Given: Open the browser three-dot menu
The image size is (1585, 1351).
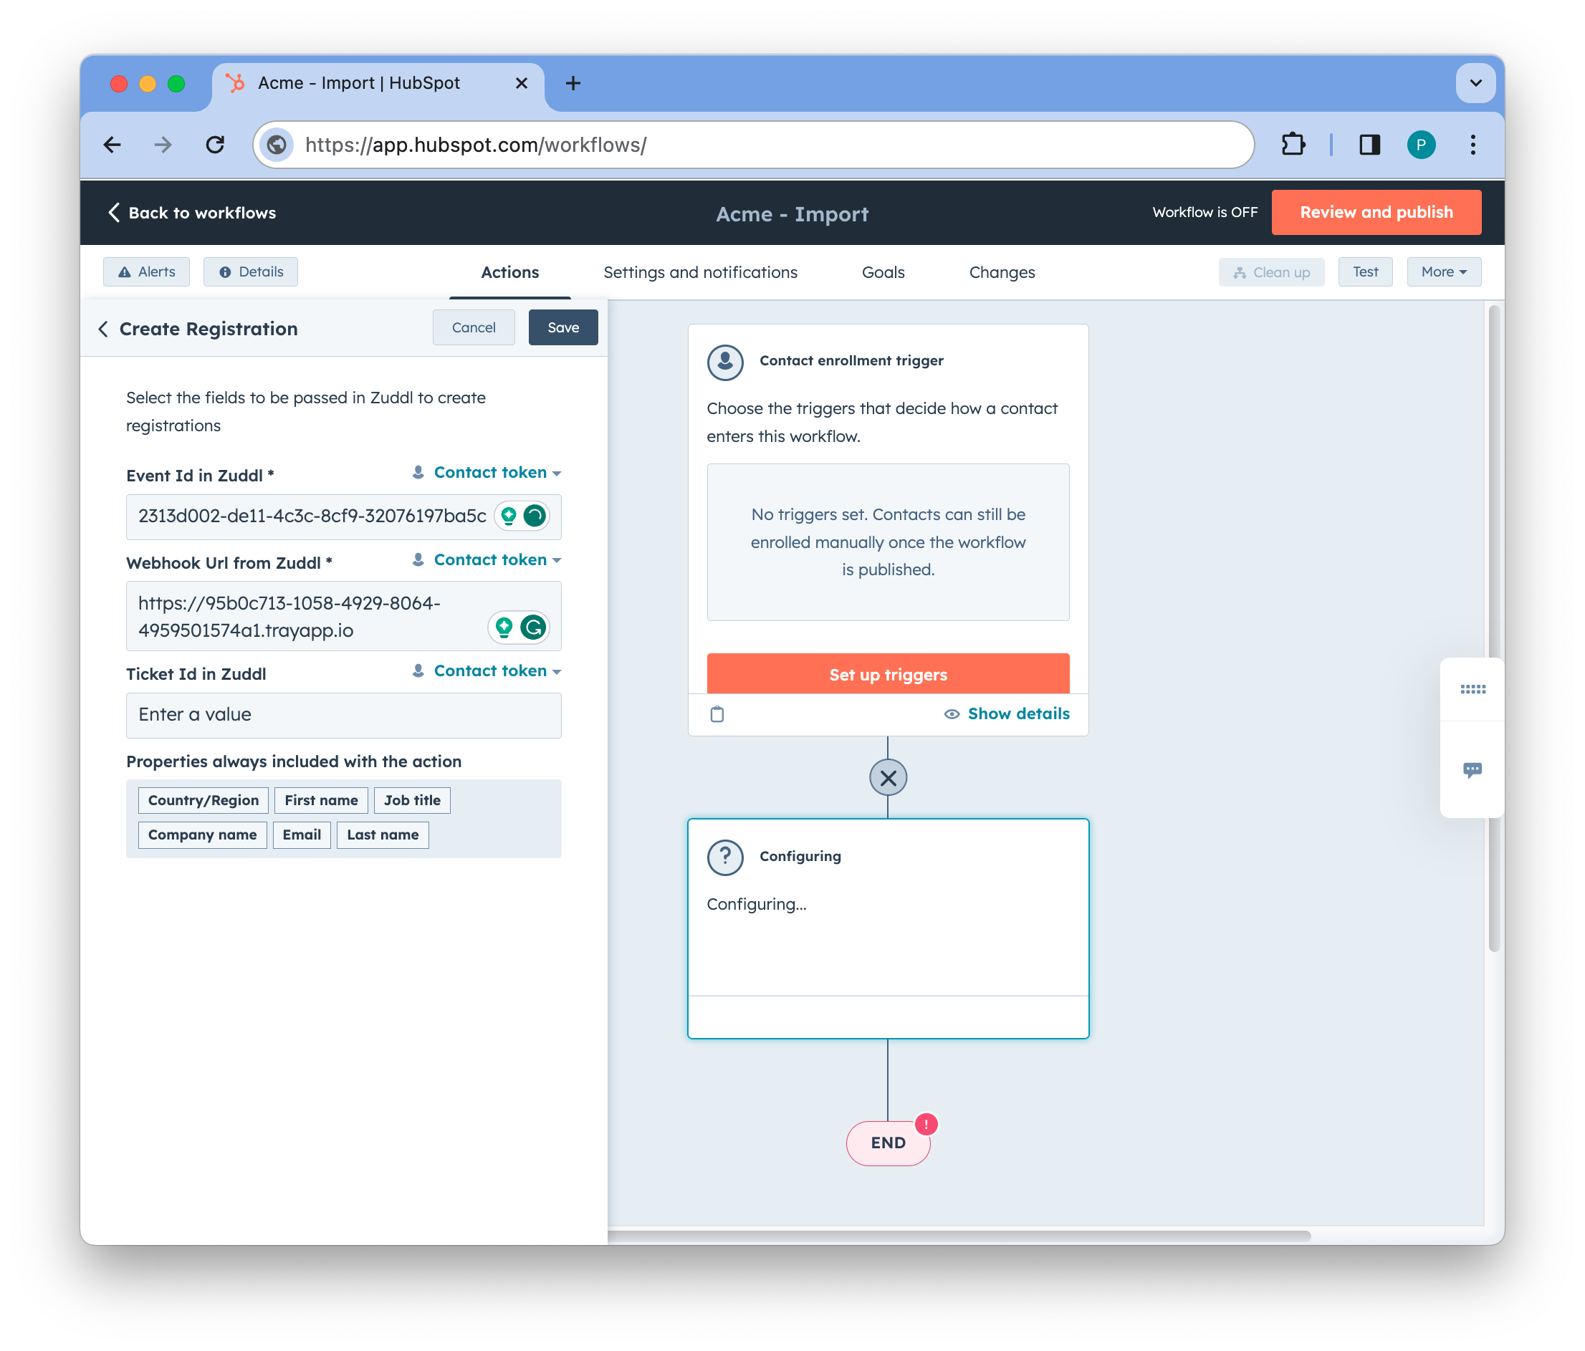Looking at the screenshot, I should [x=1473, y=145].
